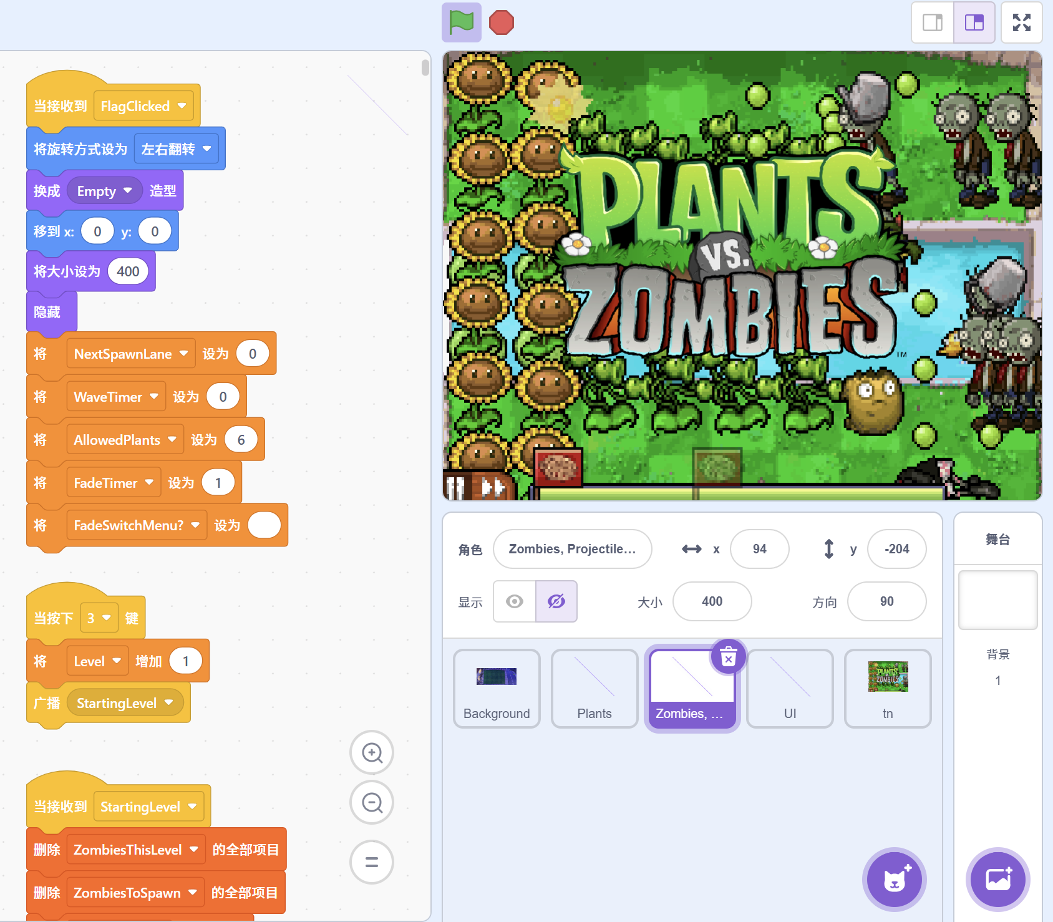Open the choose-a-sprite cat button
This screenshot has width=1053, height=922.
pos(895,880)
